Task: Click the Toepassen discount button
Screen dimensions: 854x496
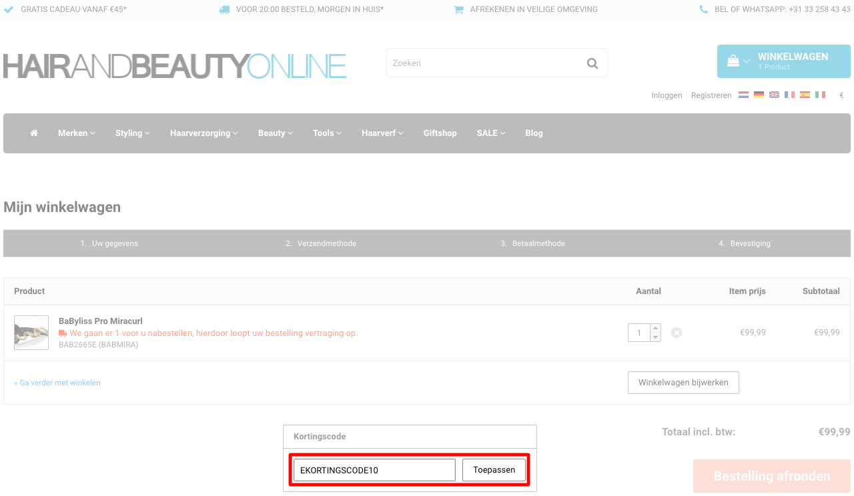Action: [494, 470]
